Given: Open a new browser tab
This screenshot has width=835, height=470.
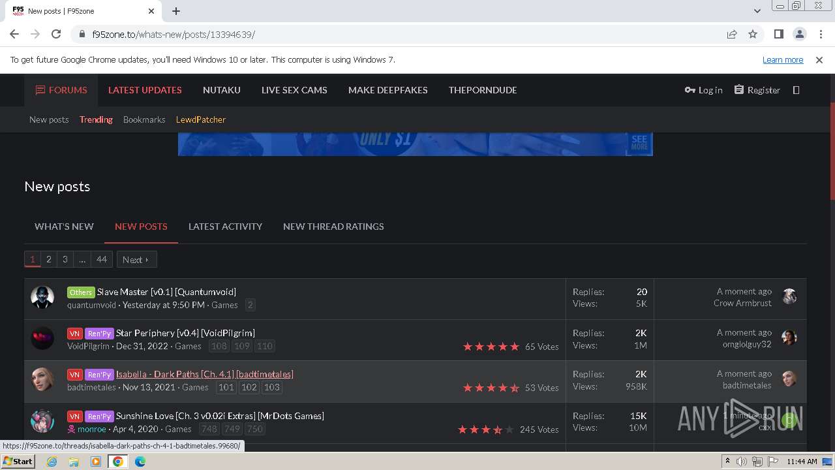Looking at the screenshot, I should click(176, 11).
